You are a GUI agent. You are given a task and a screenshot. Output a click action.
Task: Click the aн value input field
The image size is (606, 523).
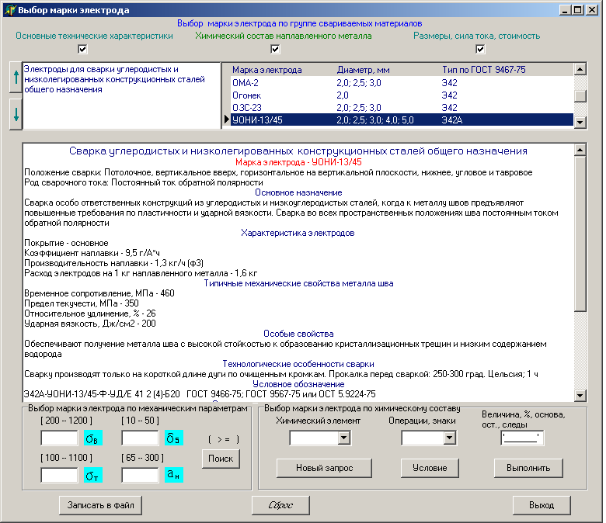[141, 475]
